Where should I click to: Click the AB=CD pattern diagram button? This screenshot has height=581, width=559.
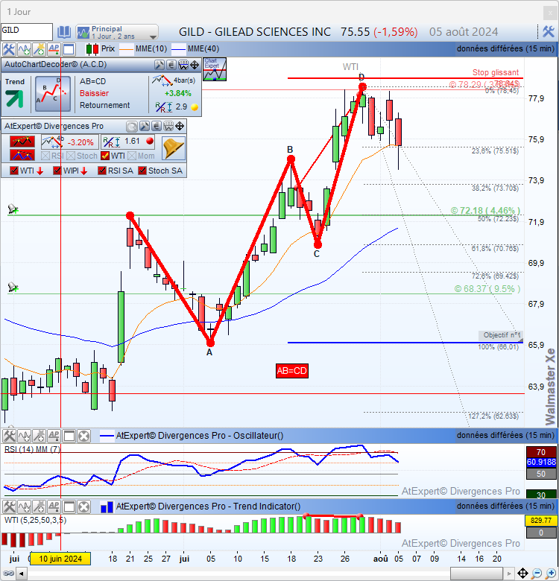(53, 94)
